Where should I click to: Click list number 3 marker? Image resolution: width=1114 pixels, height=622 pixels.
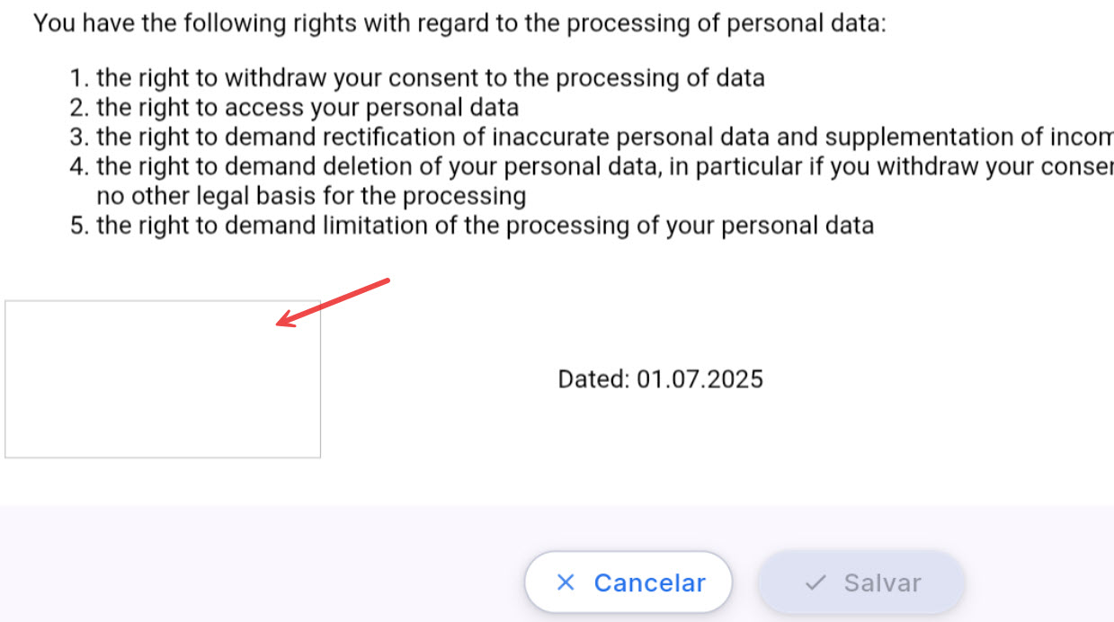click(x=79, y=137)
